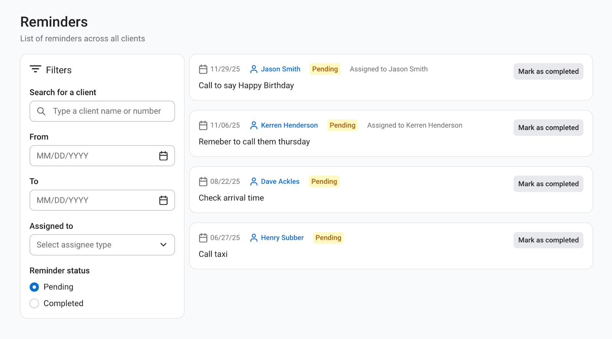The height and width of the screenshot is (339, 612).
Task: Click calendar icon beside 11/29/25 reminder
Action: [x=203, y=69]
